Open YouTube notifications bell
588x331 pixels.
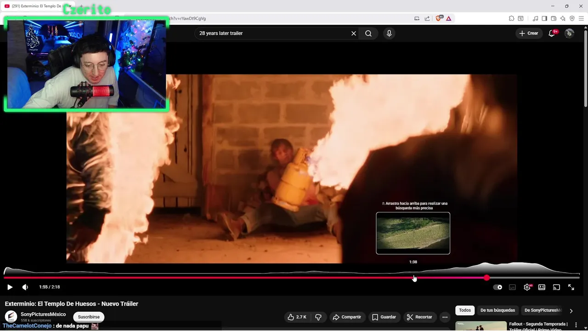point(552,33)
